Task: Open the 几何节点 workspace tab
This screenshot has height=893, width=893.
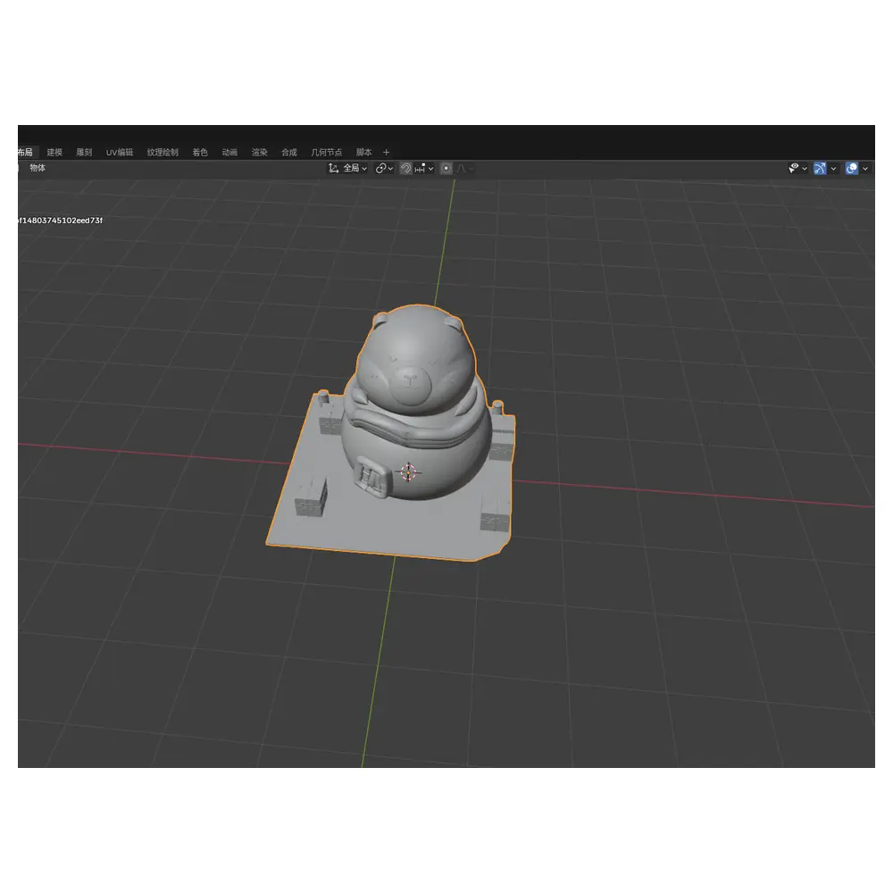Action: (x=326, y=152)
